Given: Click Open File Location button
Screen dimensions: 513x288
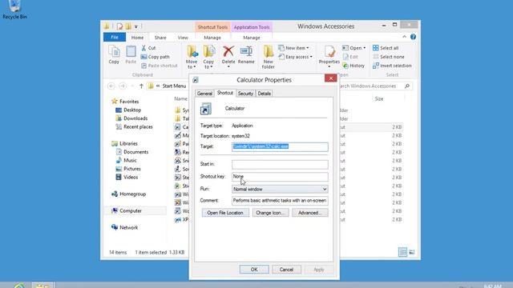Looking at the screenshot, I should click(x=225, y=213).
